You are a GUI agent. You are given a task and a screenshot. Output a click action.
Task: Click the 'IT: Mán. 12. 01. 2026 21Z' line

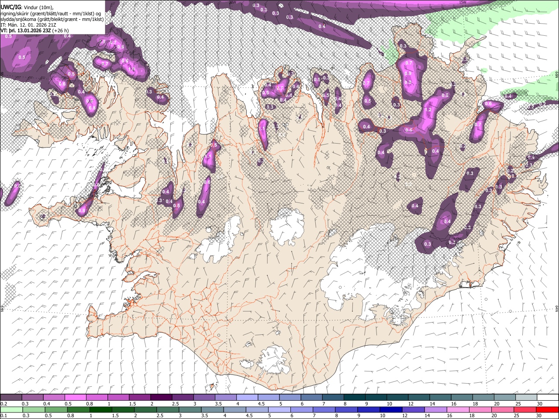[29, 25]
